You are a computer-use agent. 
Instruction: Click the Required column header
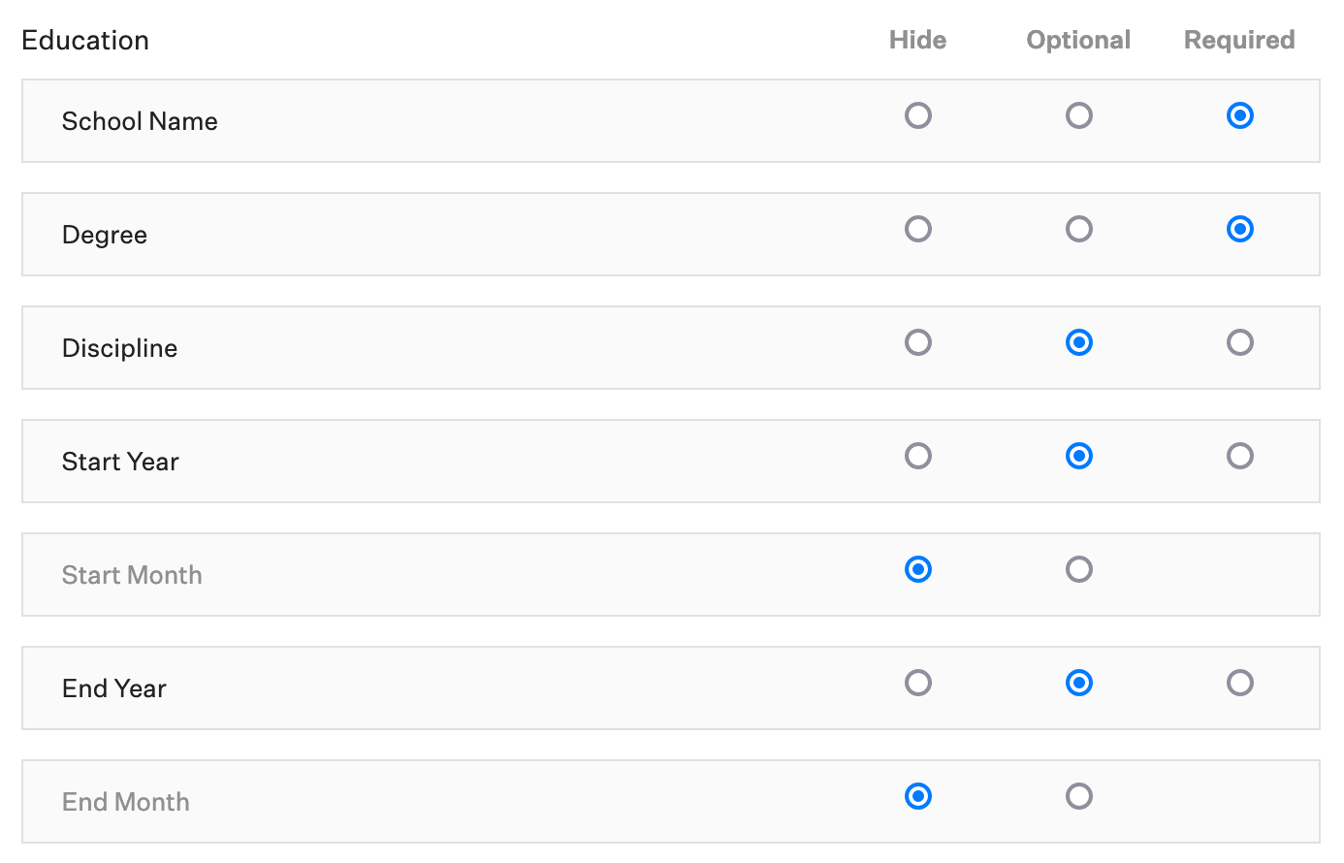tap(1238, 40)
